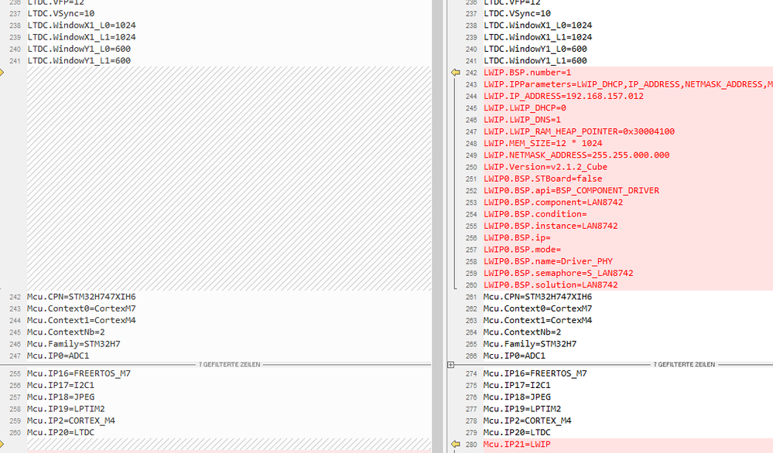Click yellow copy arrow beside Mcu.IP21=LWIP

pyautogui.click(x=456, y=444)
